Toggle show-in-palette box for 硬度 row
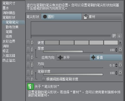This screenshot has height=101, width=125. tap(28, 43)
